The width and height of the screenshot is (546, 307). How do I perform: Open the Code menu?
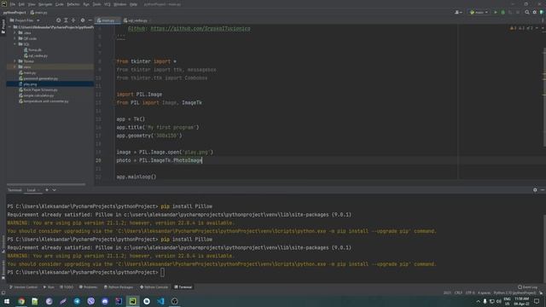point(60,4)
